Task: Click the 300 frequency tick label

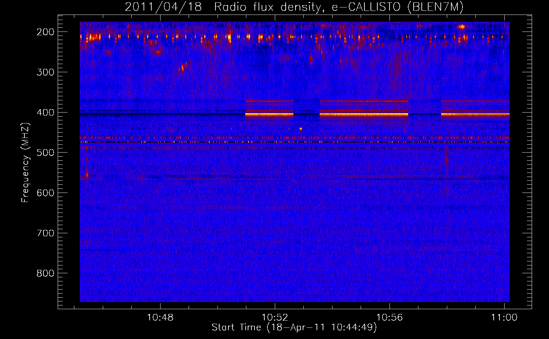Action: click(x=45, y=72)
